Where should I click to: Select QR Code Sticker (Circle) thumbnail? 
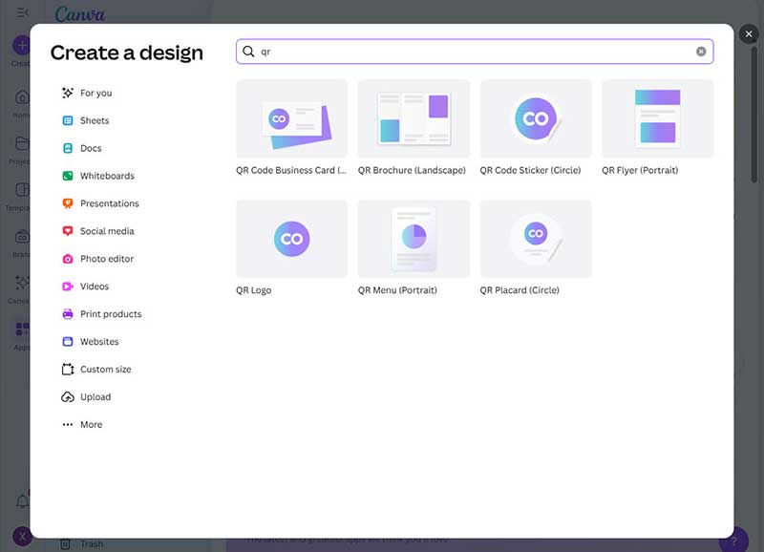(536, 118)
